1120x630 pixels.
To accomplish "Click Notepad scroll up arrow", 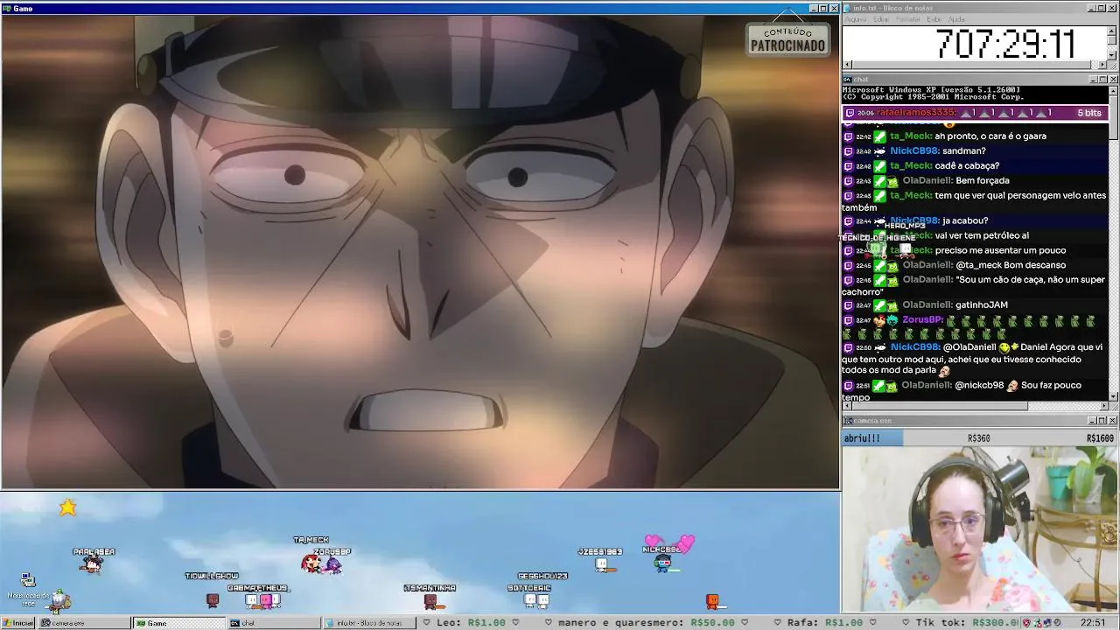I will coord(1113,31).
